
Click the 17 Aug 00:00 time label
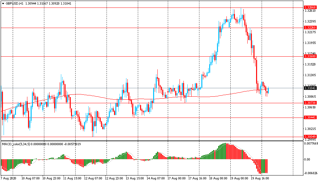click(x=177, y=178)
